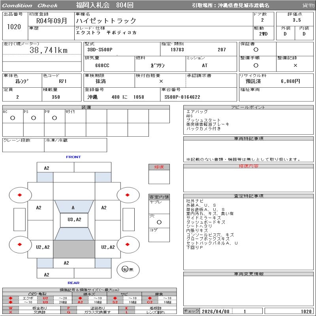This screenshot has width=316, height=316.
Task: Click the registration number '沖縄 480 に 1058'
Action: point(116,97)
